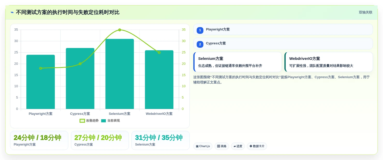Click the left axis value 35

point(16,30)
